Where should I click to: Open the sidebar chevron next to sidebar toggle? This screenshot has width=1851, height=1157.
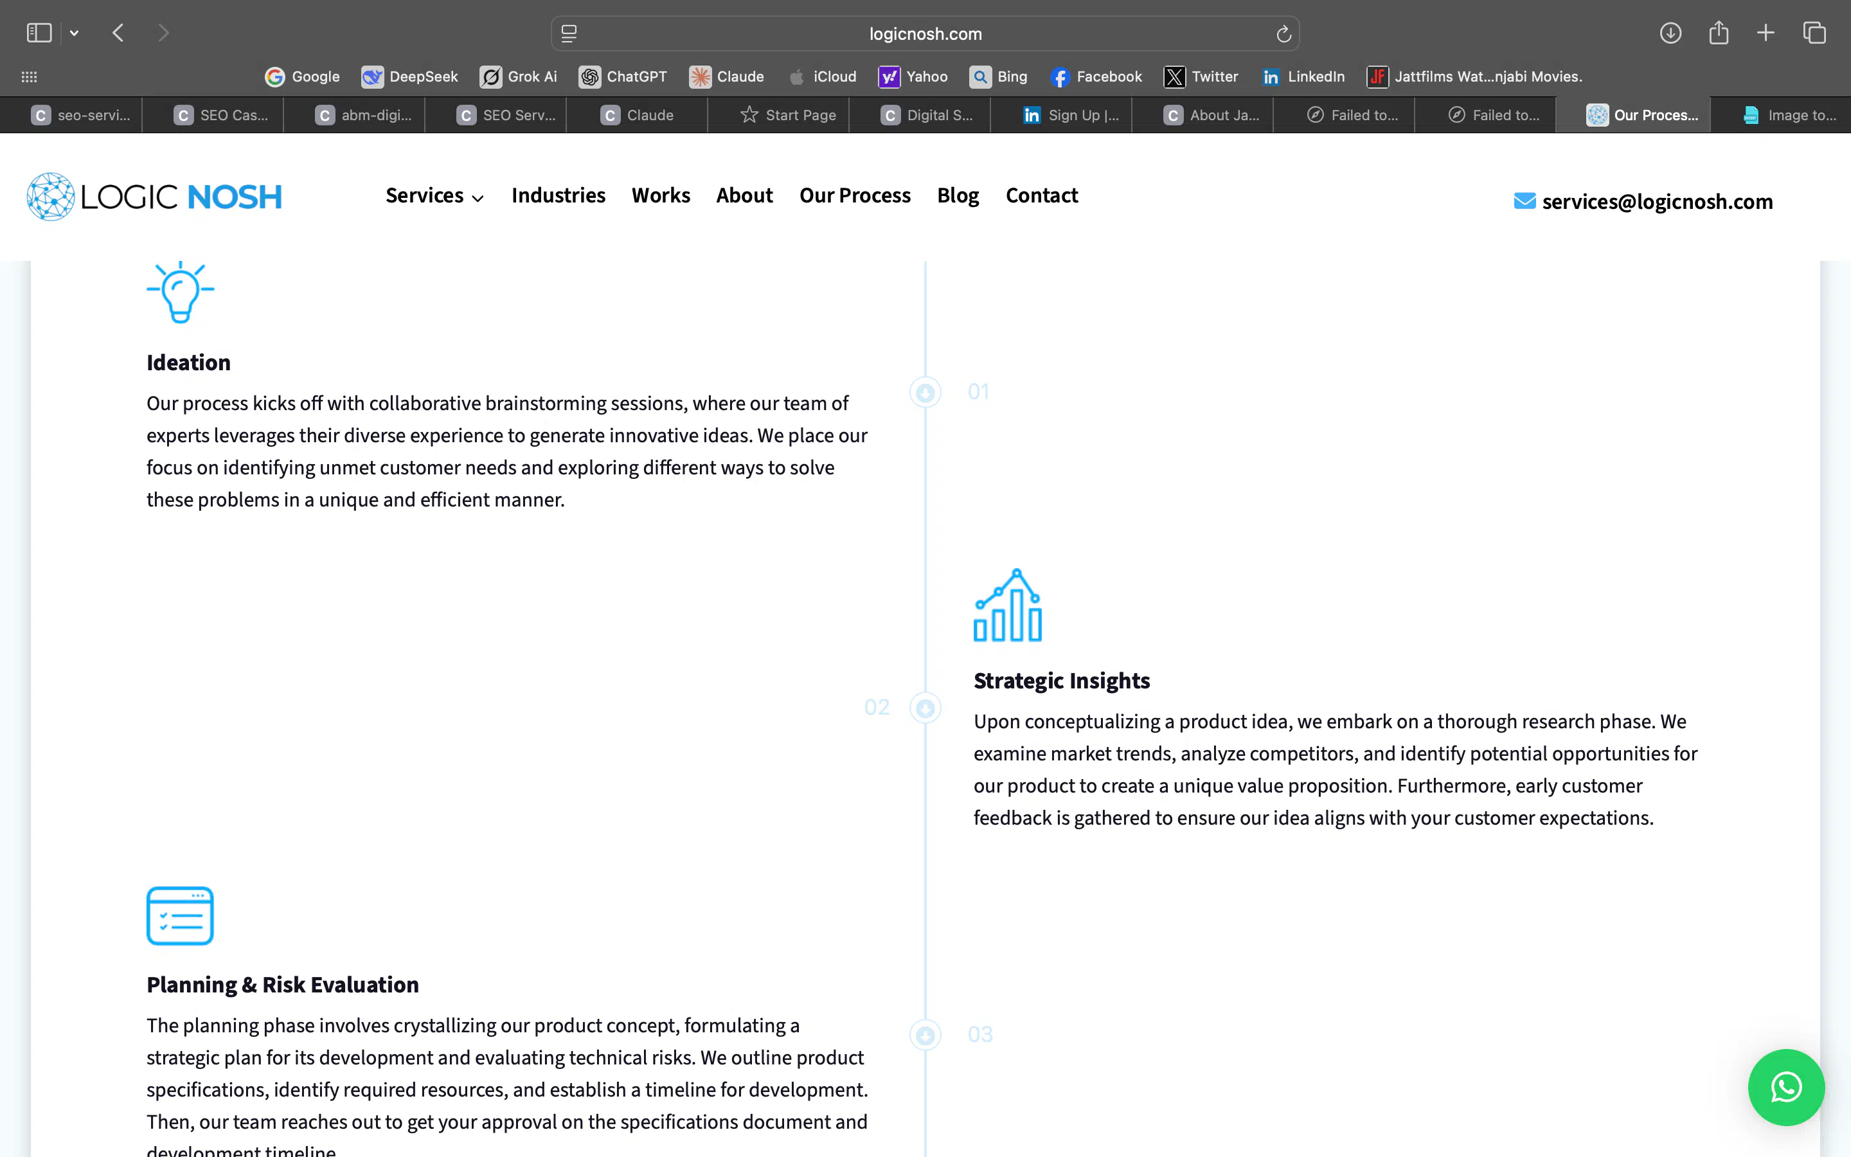click(74, 32)
